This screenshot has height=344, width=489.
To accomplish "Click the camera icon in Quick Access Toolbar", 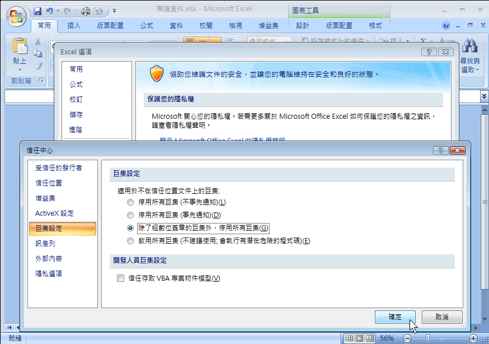I will [98, 11].
